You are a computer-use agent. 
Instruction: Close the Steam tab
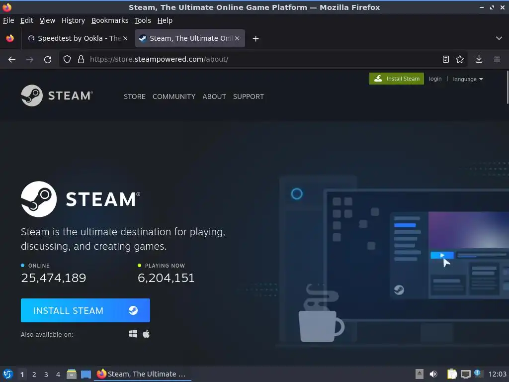tap(237, 38)
